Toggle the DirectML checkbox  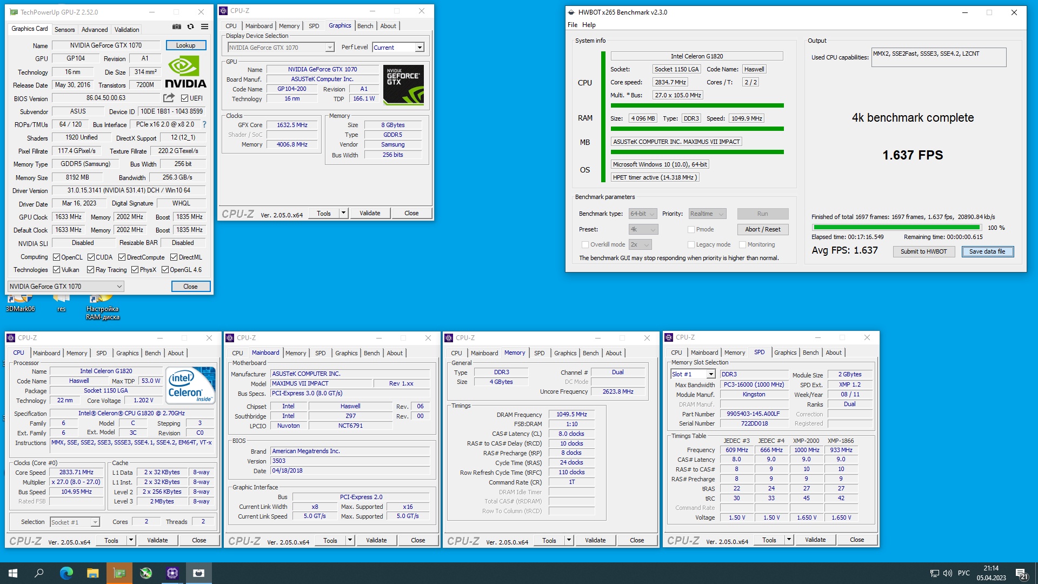tap(174, 257)
